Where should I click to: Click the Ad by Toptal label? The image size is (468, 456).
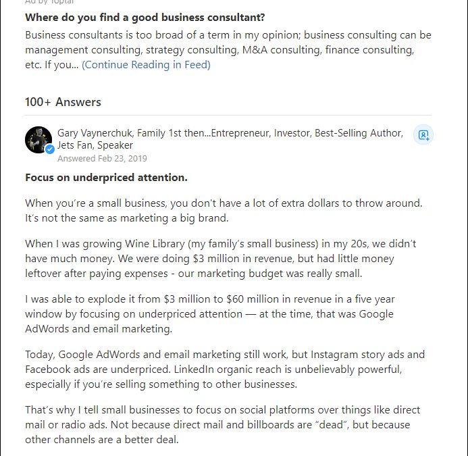pos(49,3)
